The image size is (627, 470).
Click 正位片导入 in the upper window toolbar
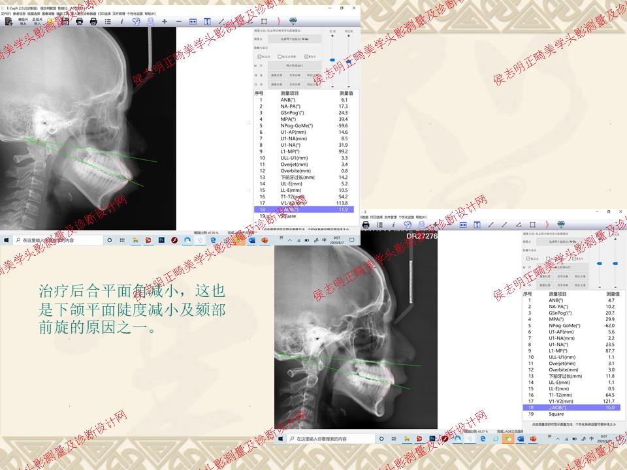click(x=37, y=22)
